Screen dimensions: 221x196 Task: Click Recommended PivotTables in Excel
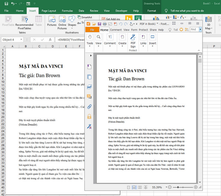(x=24, y=23)
